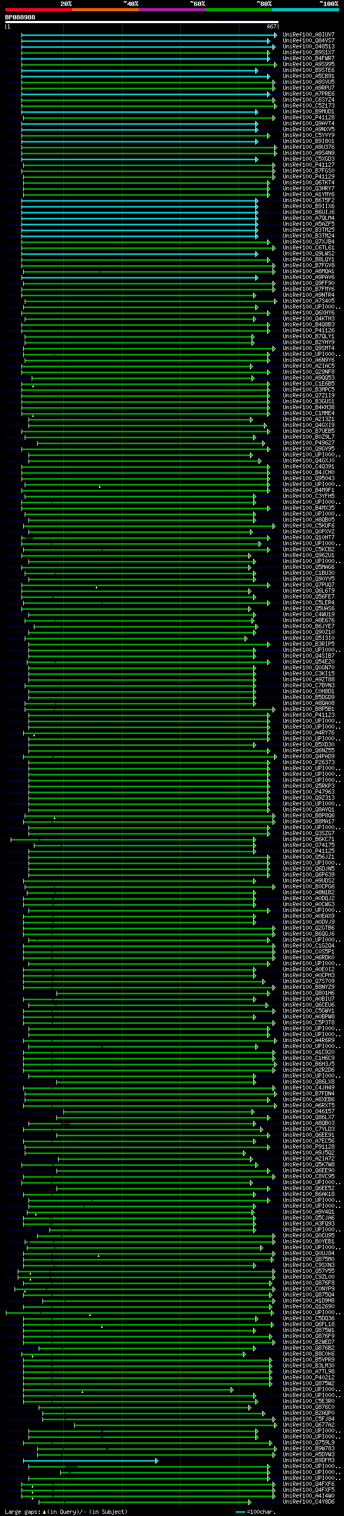Image resolution: width=344 pixels, height=1516 pixels.
Task: Select the UniRef100_Q5I3I0 entry
Action: (x=309, y=638)
